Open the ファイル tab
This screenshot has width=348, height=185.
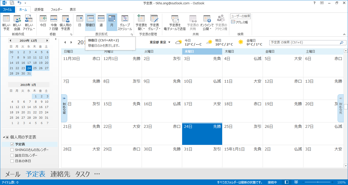(7, 9)
